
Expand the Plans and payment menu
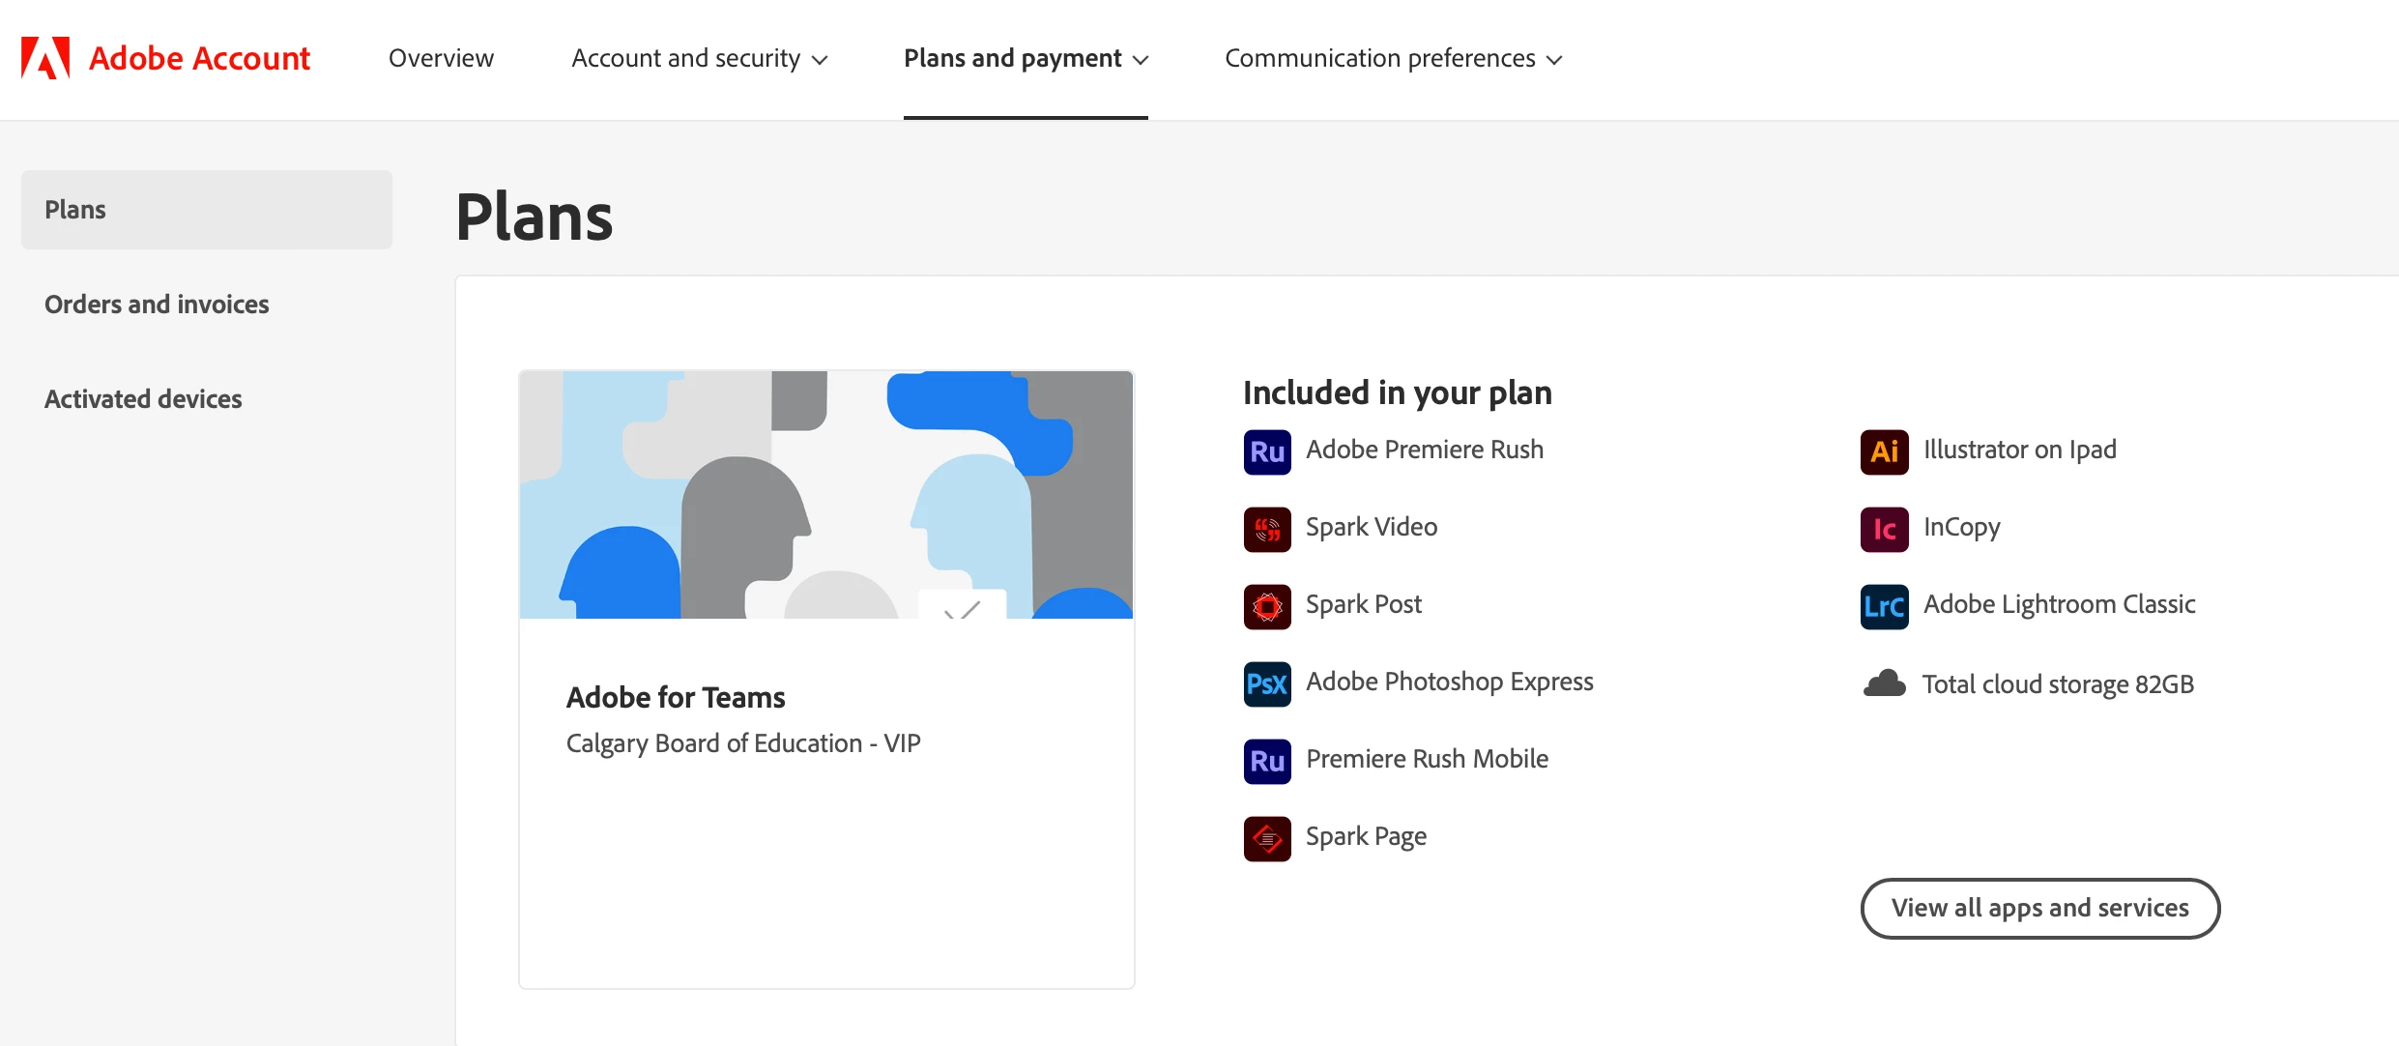(1025, 59)
